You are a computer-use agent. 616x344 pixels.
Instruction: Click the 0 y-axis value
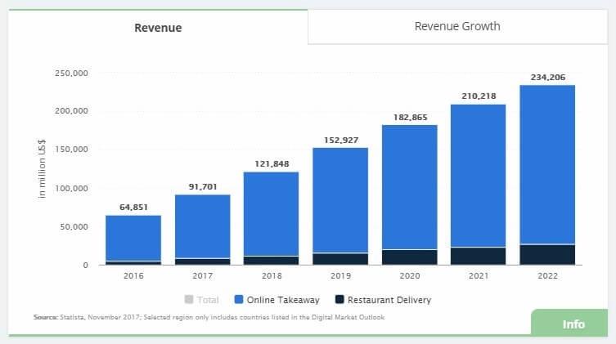(85, 266)
